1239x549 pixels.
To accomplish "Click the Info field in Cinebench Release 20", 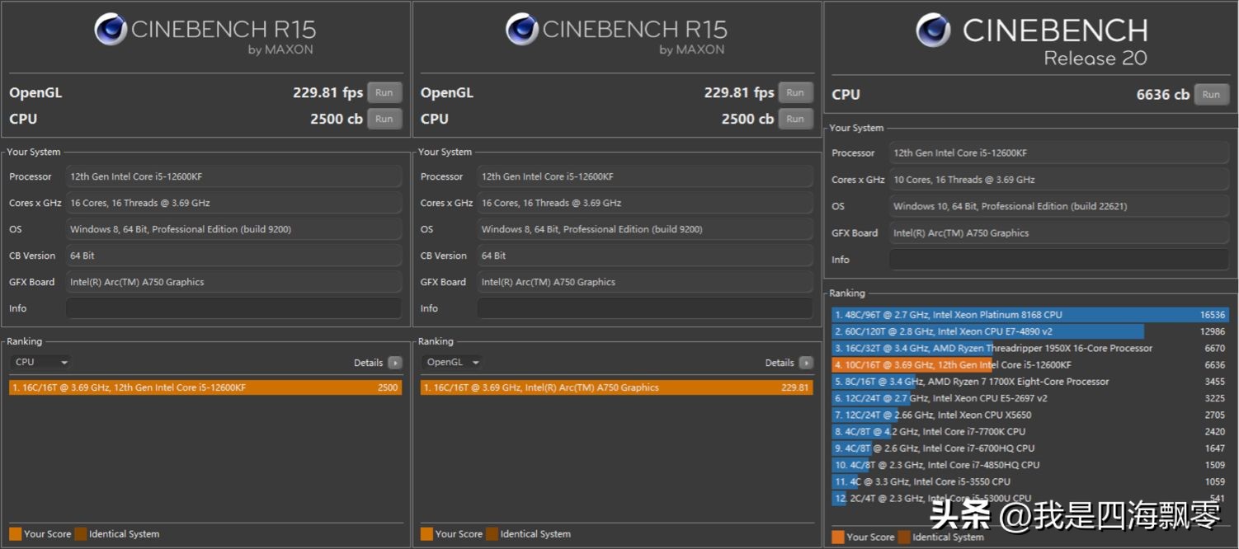I will pyautogui.click(x=1058, y=260).
